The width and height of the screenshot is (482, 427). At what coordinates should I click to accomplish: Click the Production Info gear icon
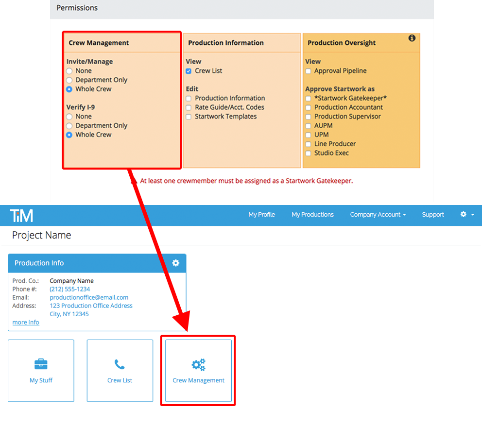tap(175, 263)
